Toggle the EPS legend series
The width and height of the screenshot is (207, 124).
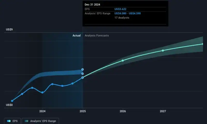pos(12,121)
